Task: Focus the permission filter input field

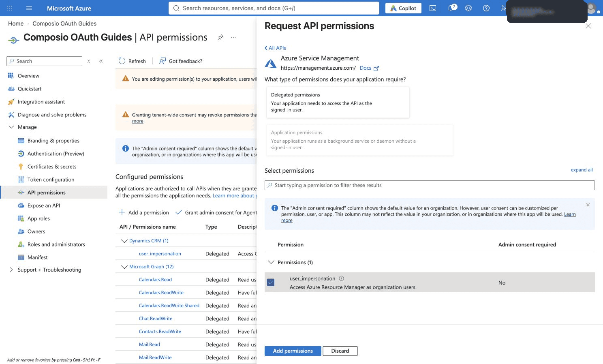Action: [x=430, y=185]
